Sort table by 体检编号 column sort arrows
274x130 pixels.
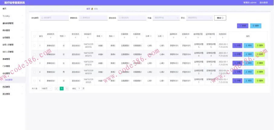tap(88, 37)
